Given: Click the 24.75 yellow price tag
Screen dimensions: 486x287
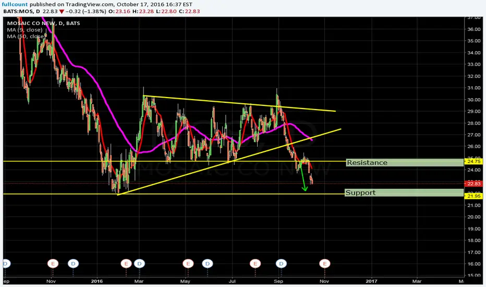Looking at the screenshot, I should 473,161.
